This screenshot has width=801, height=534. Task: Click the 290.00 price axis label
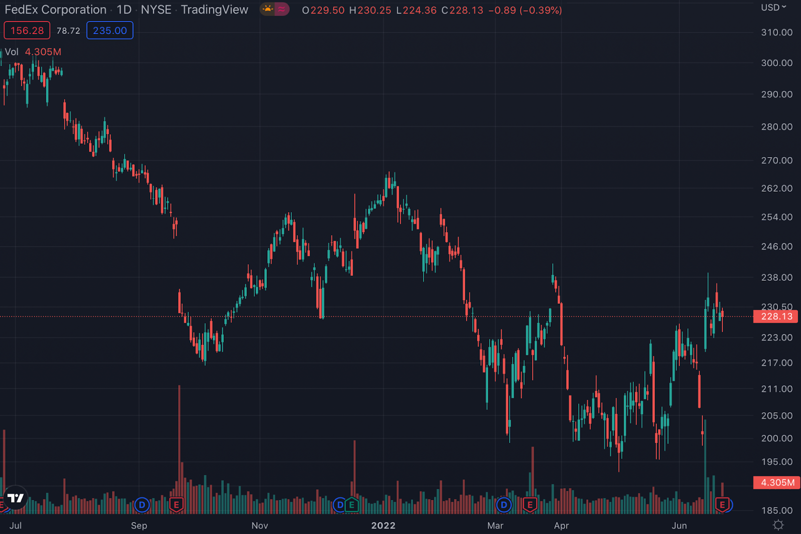click(x=777, y=95)
